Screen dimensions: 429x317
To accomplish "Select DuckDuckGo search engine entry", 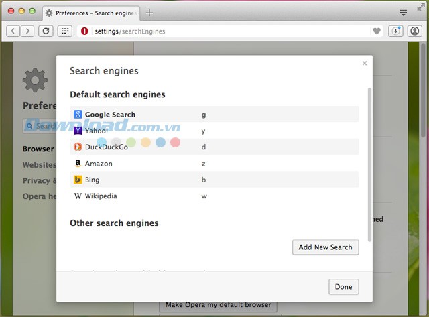I will click(106, 147).
